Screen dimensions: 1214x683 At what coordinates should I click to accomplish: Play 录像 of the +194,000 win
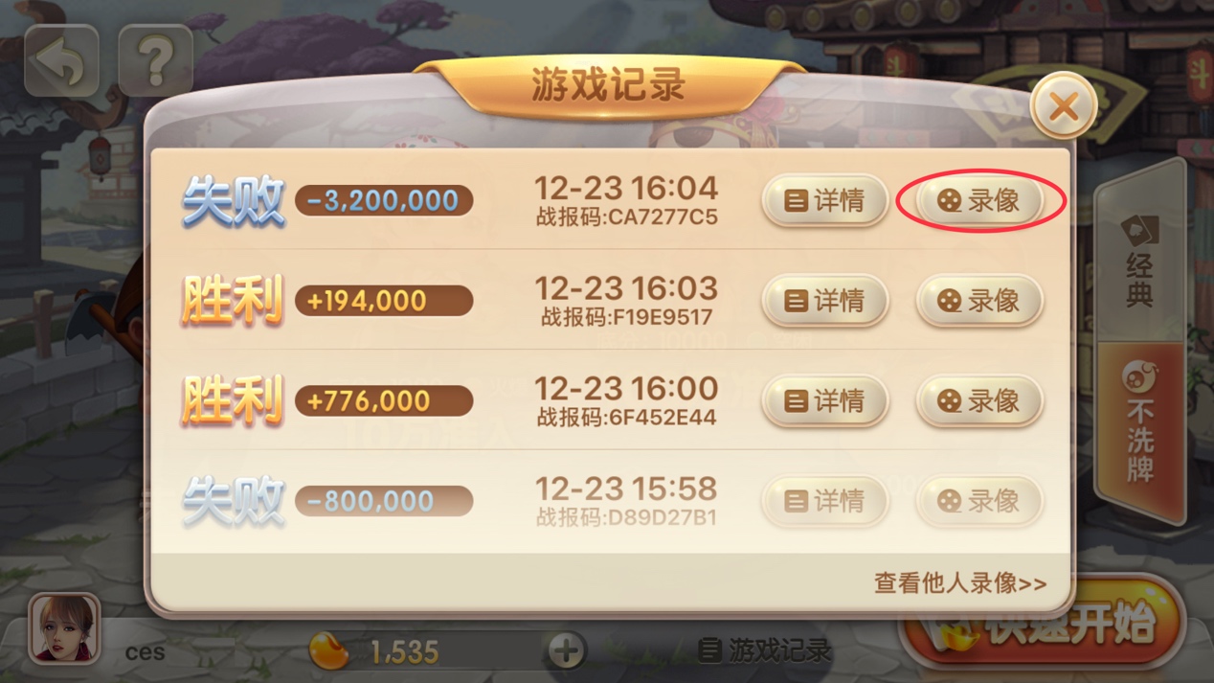978,301
